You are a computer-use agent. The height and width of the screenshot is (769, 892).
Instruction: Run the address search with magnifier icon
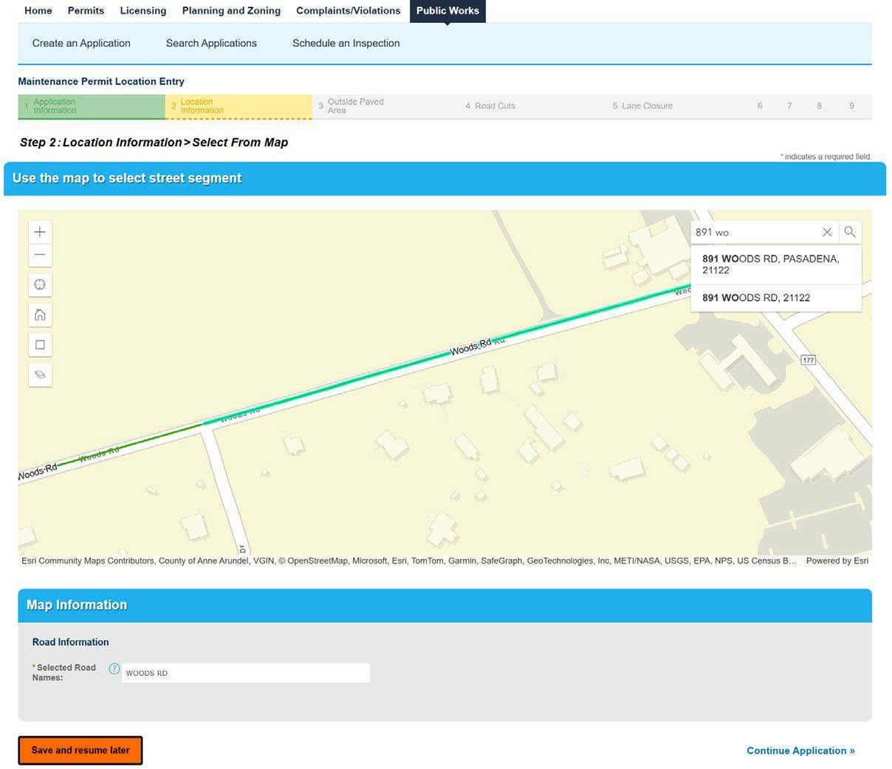[x=850, y=231]
